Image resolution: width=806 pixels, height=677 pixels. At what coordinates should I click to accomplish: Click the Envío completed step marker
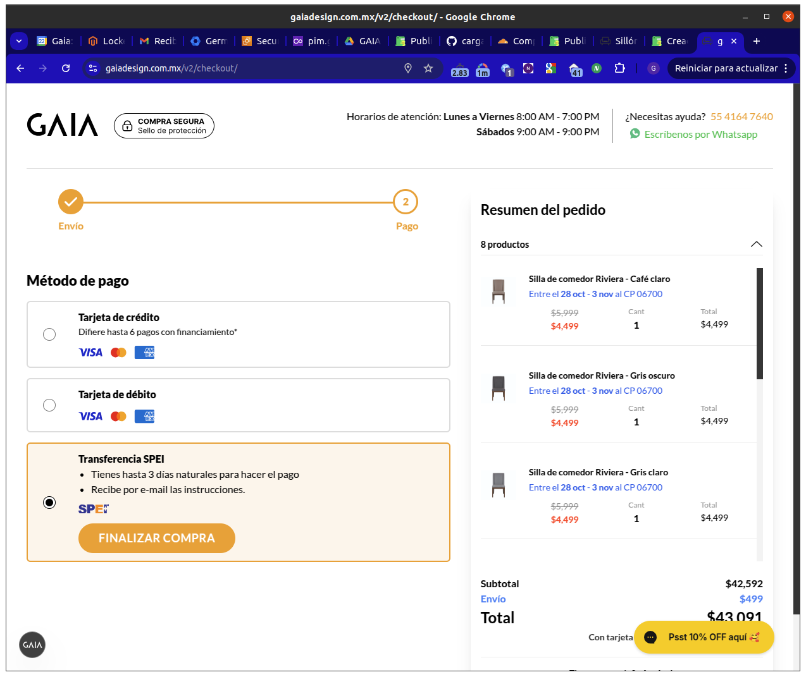tap(71, 202)
